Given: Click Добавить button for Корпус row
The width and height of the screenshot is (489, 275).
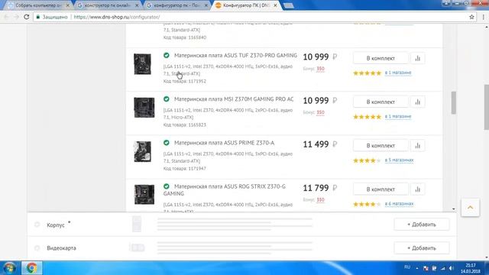Looking at the screenshot, I should (422, 225).
